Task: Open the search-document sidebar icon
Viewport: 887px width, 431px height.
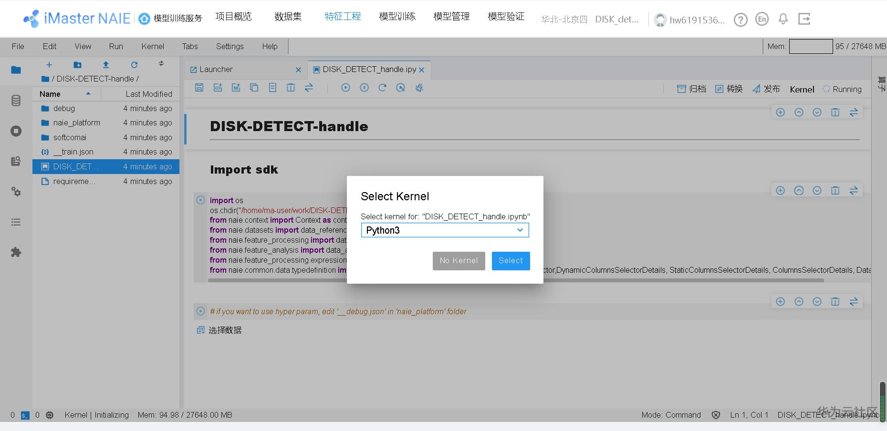Action: point(16,161)
